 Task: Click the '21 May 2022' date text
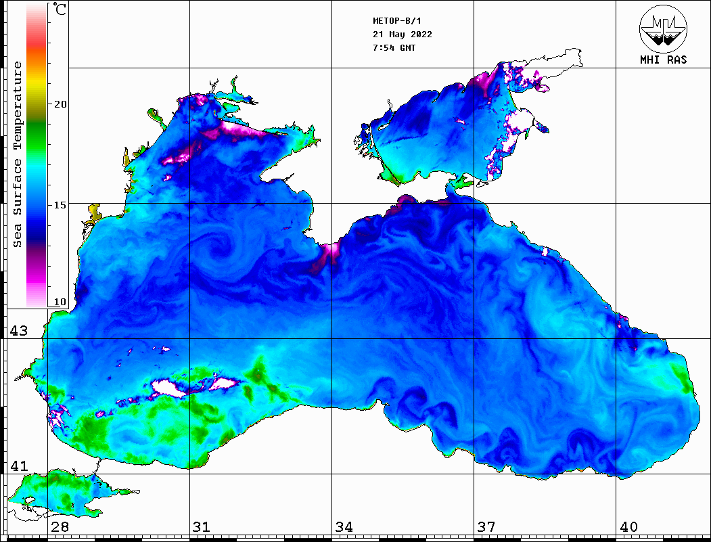403,35
